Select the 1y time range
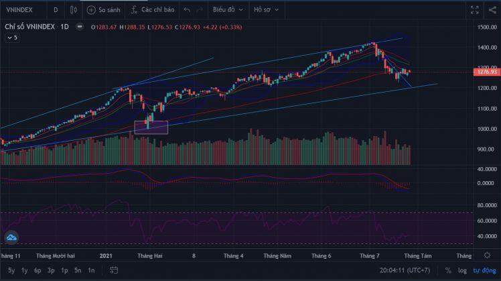Image resolution: width=501 pixels, height=281 pixels. point(24,270)
